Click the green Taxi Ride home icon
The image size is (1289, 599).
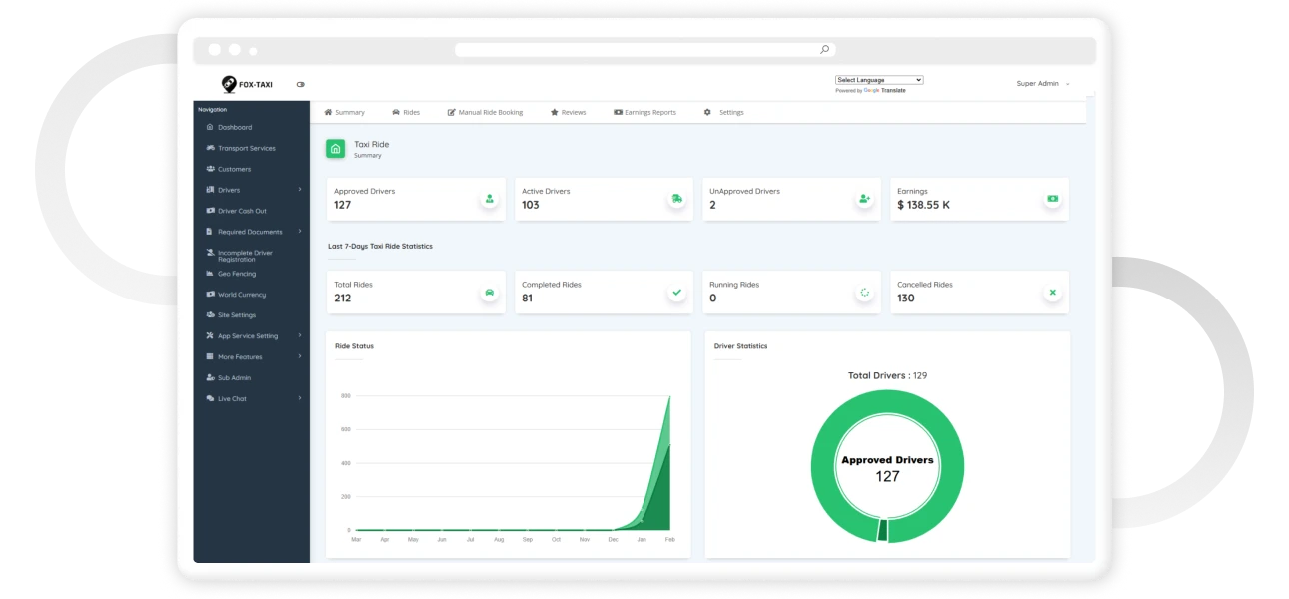point(336,149)
